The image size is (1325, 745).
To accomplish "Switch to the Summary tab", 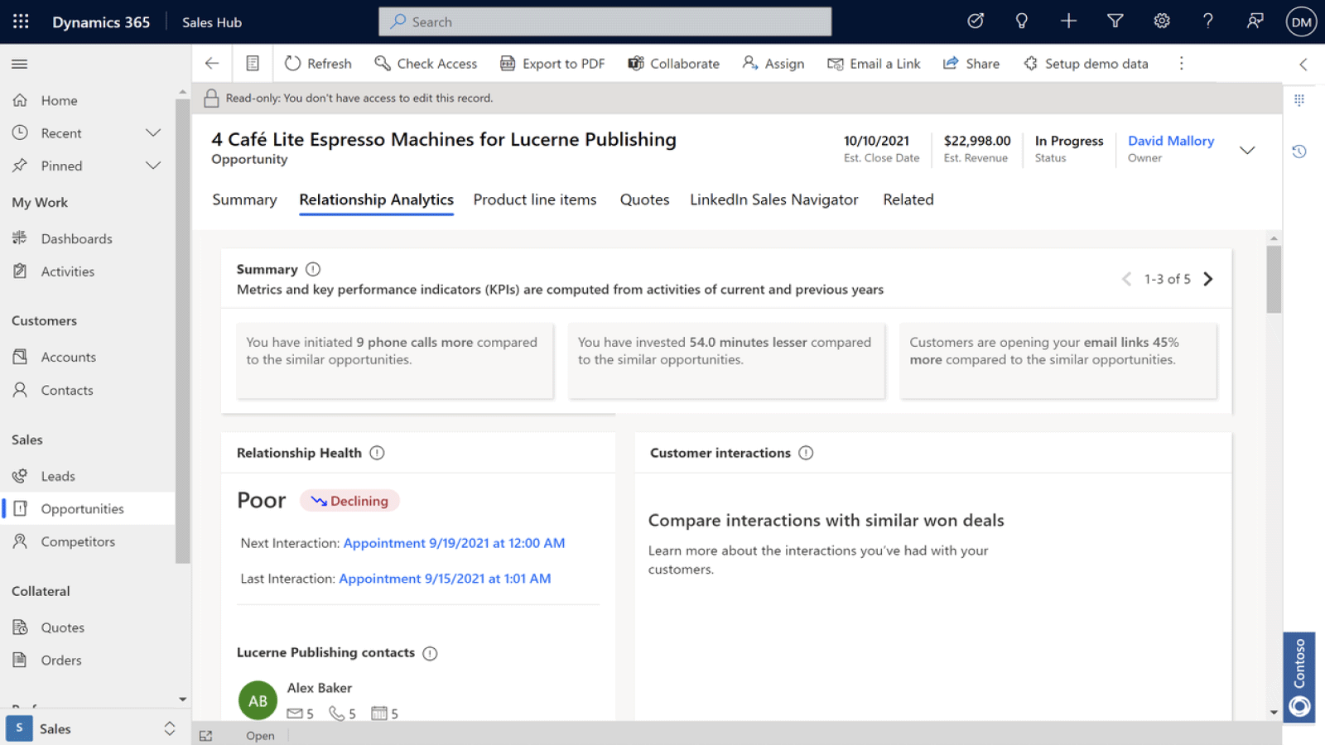I will (x=243, y=199).
